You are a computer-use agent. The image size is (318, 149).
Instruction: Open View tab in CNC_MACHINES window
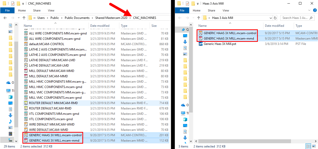coord(51,10)
